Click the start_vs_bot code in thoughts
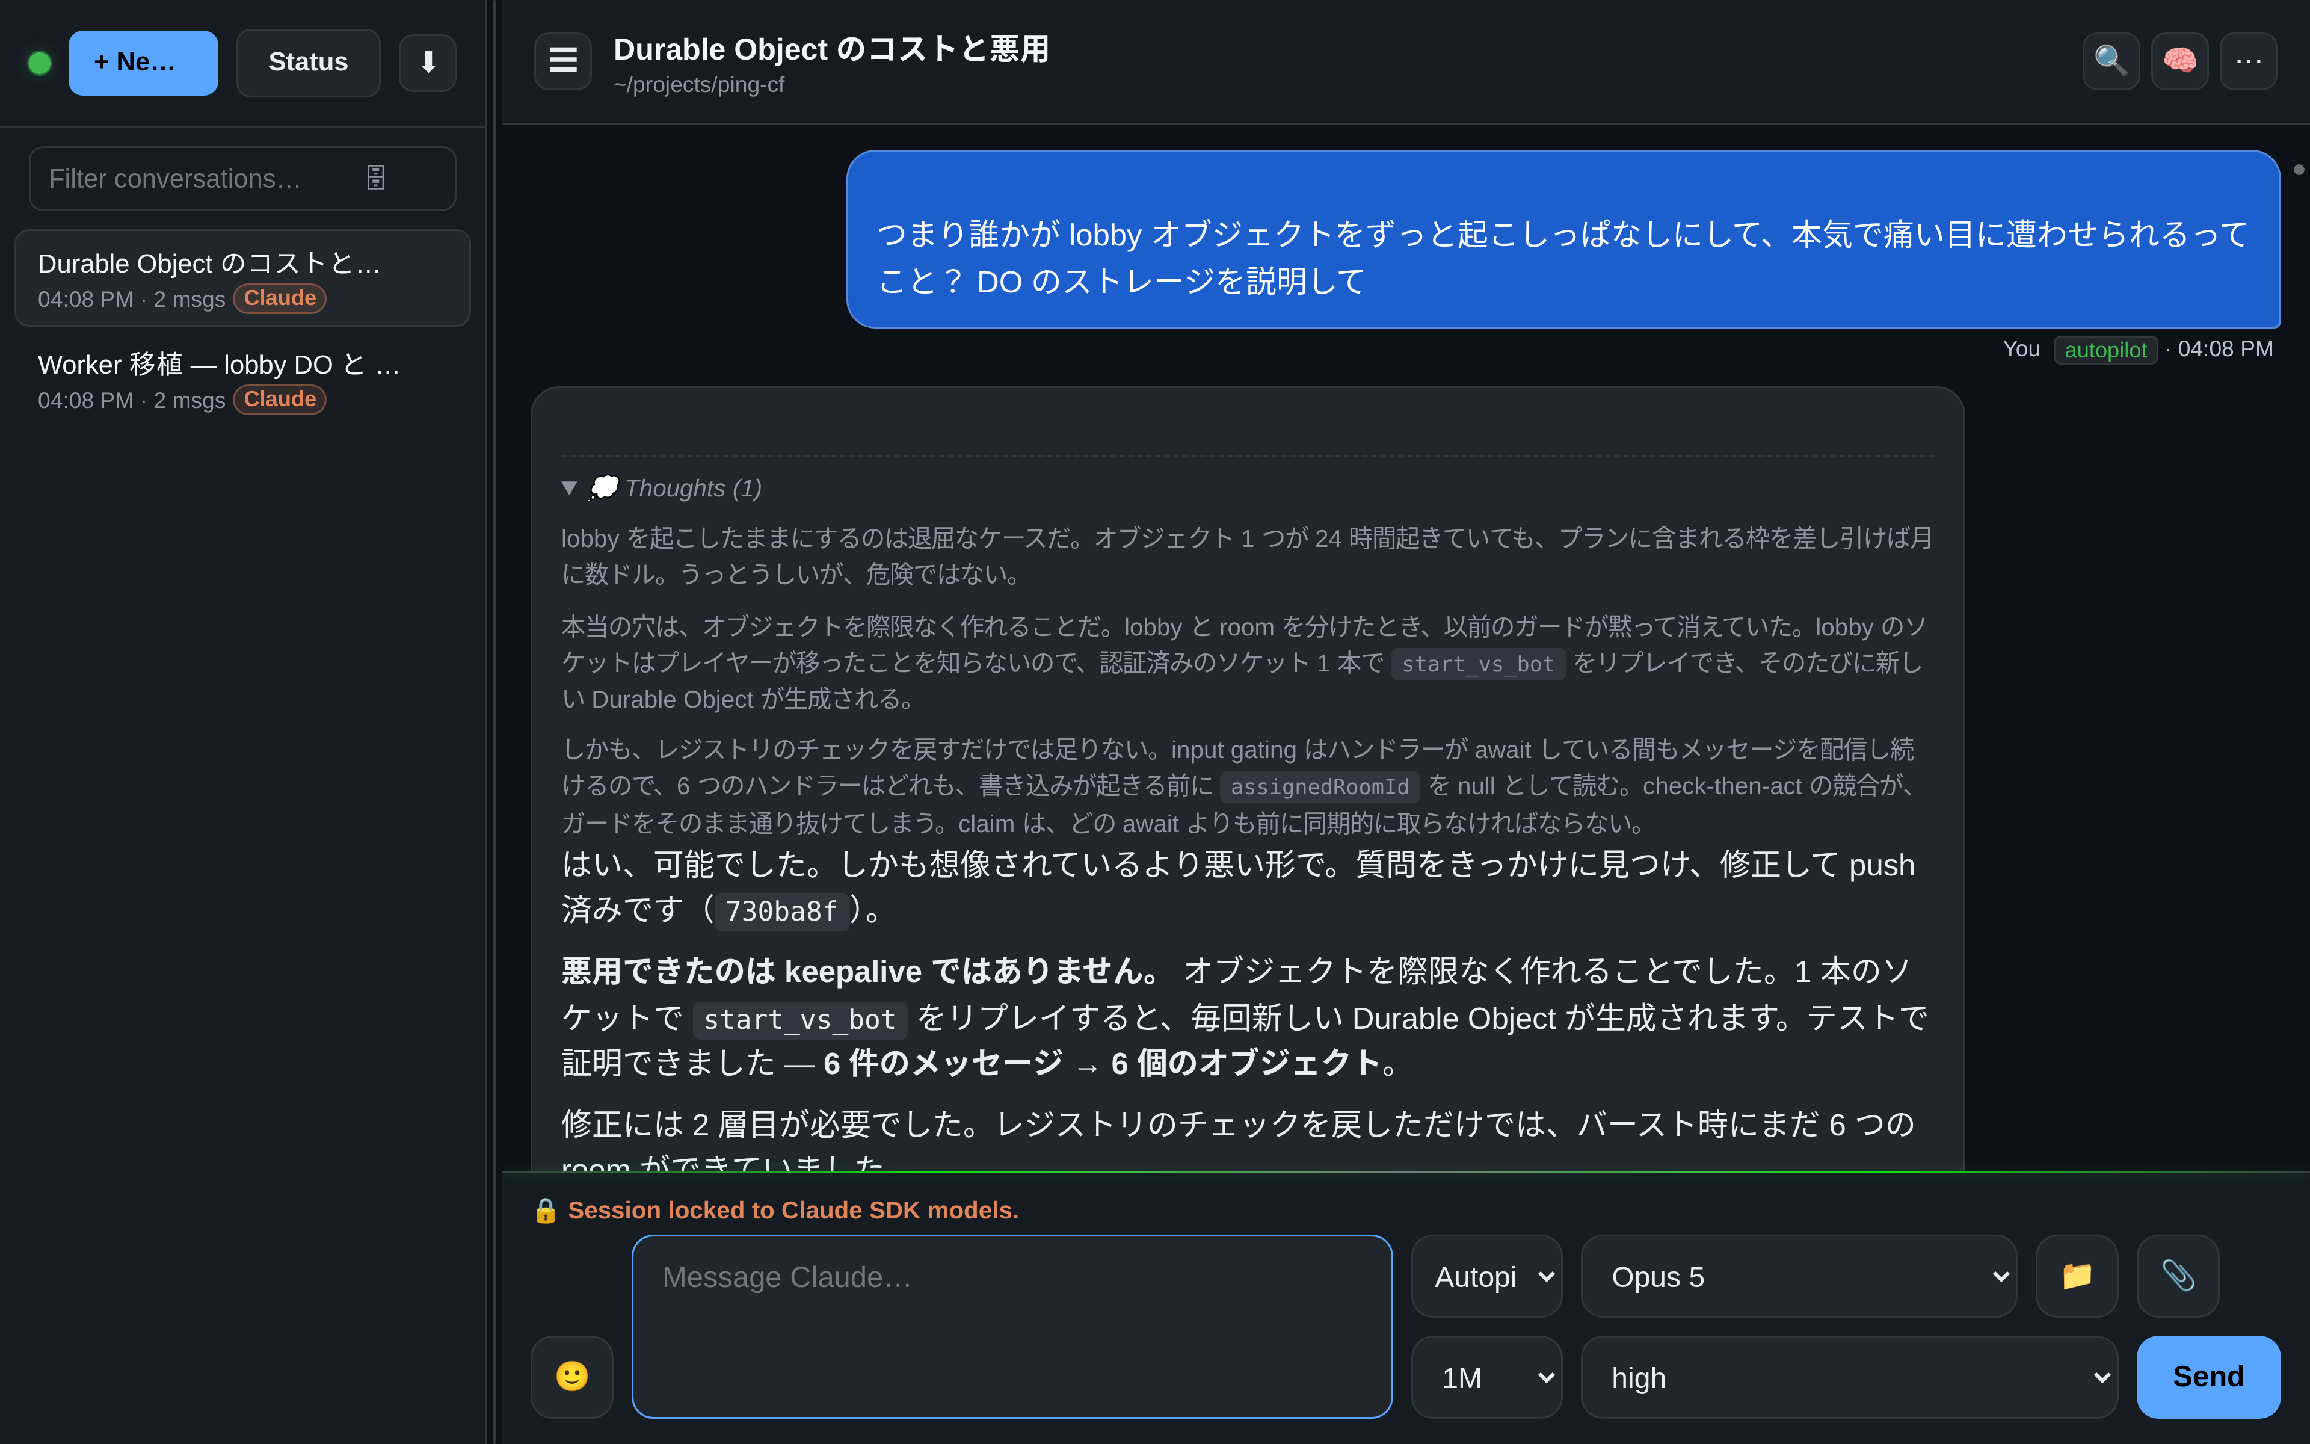 (1477, 664)
